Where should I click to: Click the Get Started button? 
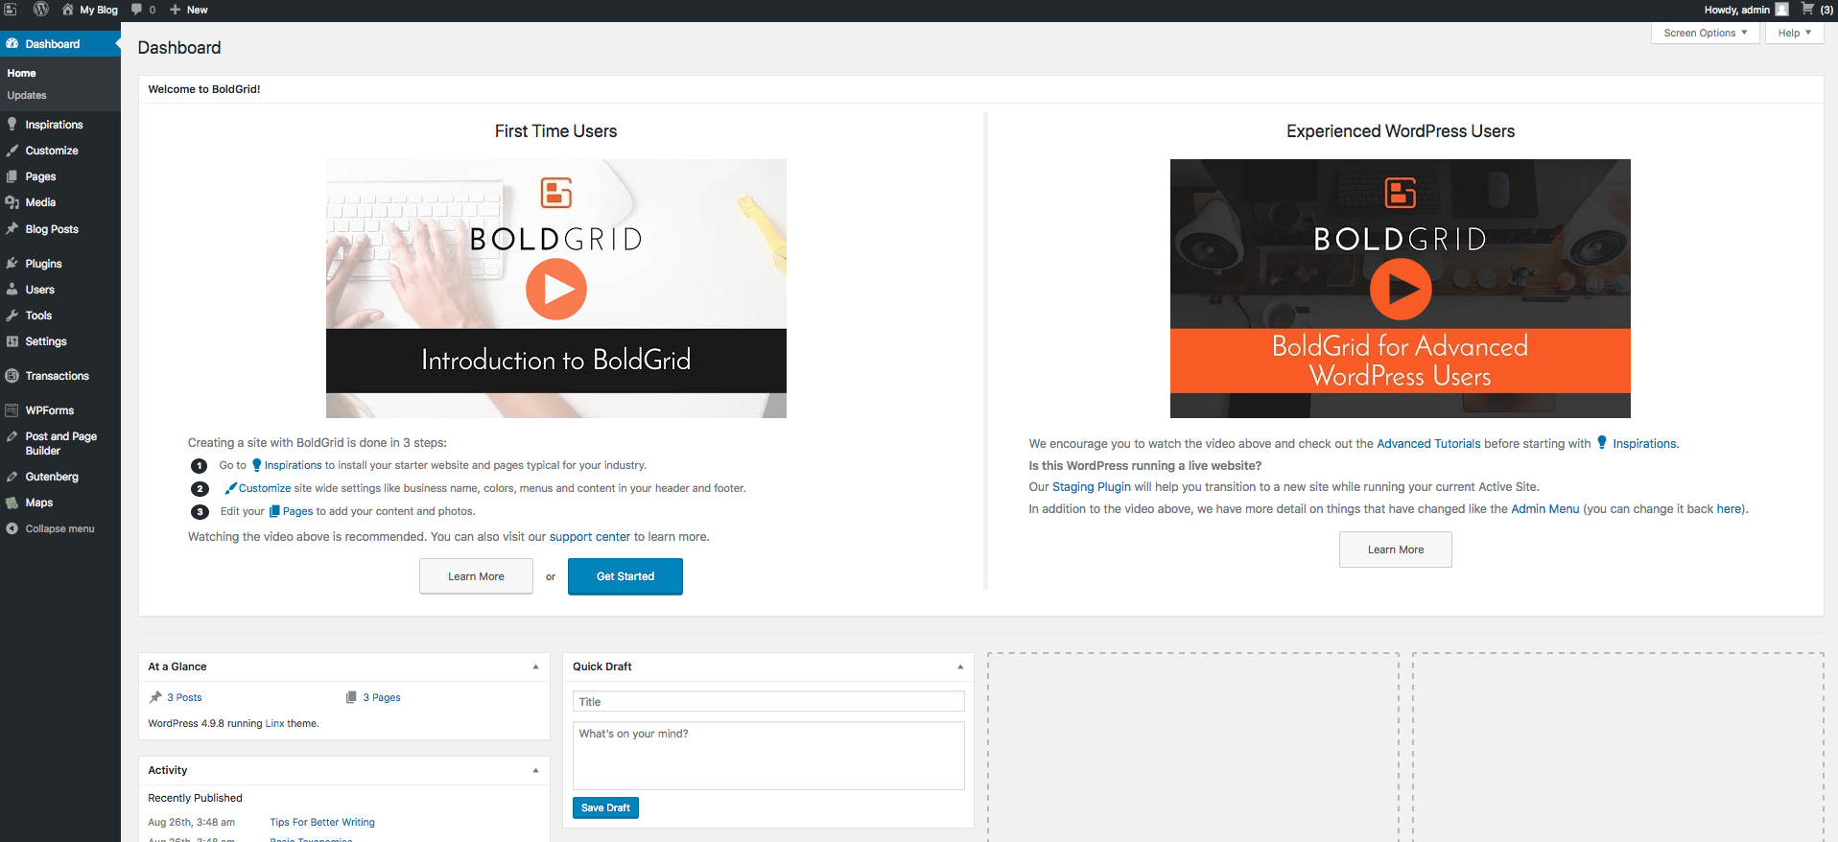tap(625, 576)
